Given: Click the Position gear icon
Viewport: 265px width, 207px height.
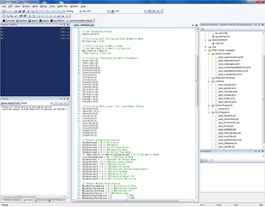Looking at the screenshot, I should pos(18,20).
